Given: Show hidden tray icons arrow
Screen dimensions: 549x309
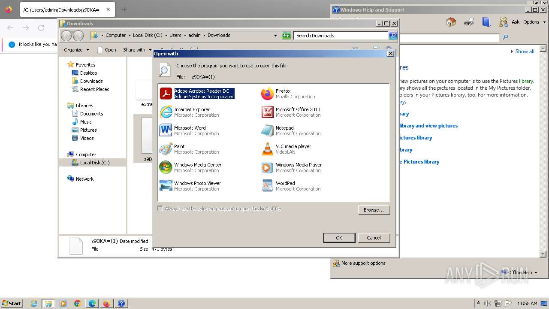Looking at the screenshot, I should click(x=479, y=303).
